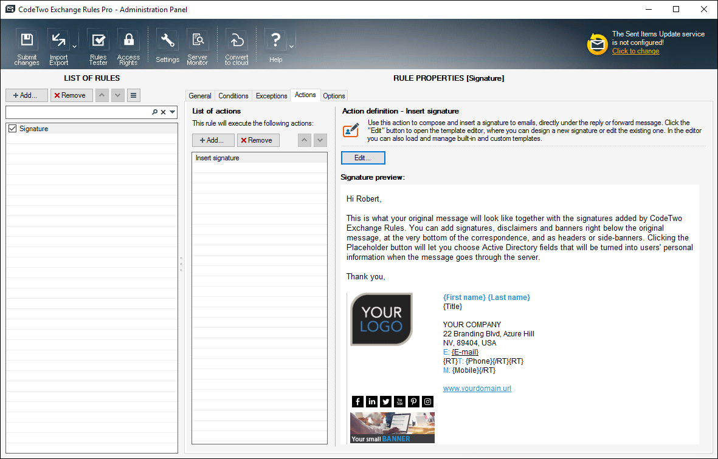Click the Facebook icon in signature preview
This screenshot has height=459, width=718.
357,401
